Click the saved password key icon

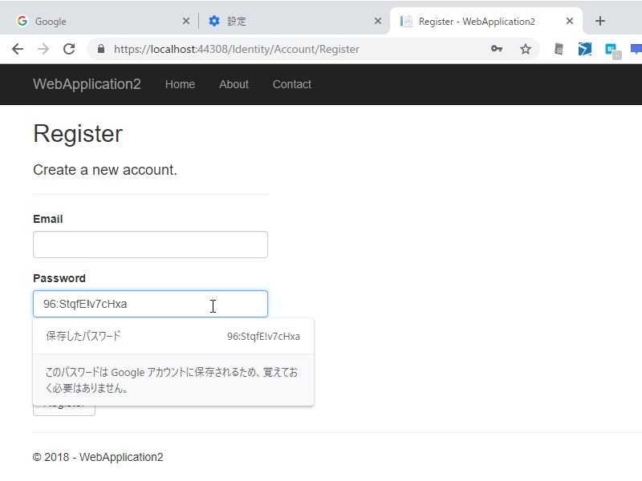(498, 49)
